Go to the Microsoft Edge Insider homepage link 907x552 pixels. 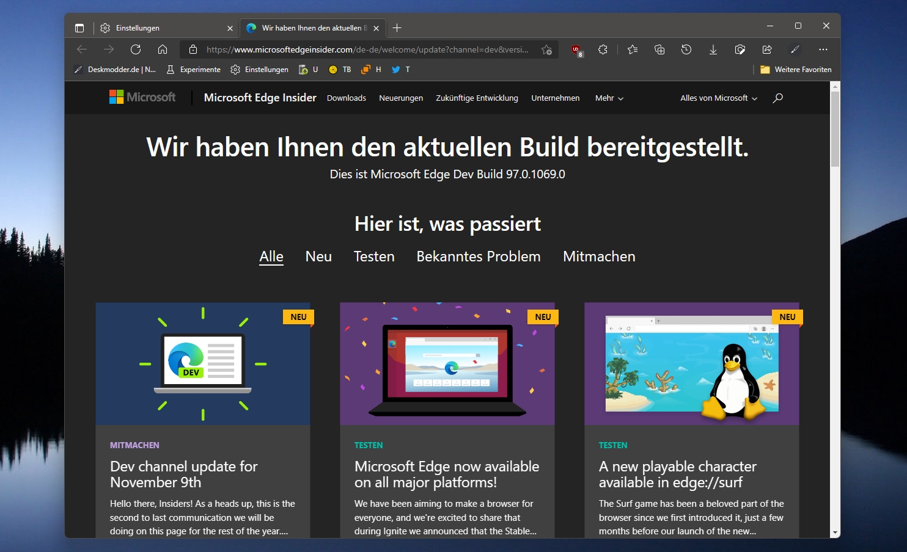tap(260, 98)
